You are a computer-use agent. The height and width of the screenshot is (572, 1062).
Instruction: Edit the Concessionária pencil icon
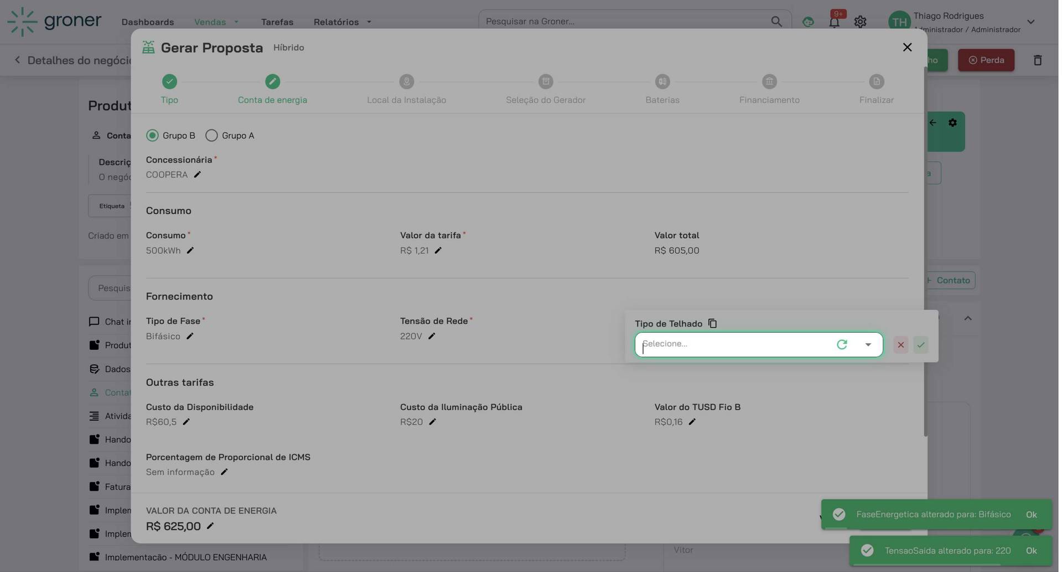[x=197, y=175]
